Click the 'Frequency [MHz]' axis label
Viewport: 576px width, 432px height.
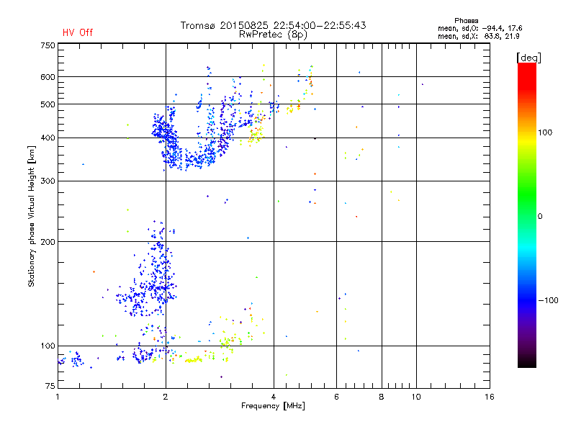point(273,406)
